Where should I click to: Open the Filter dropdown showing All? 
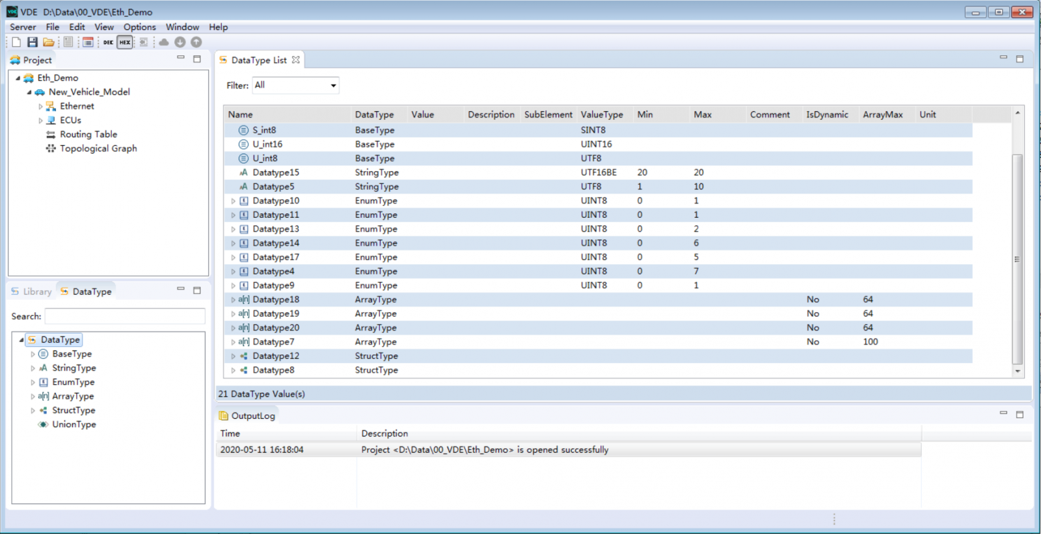pyautogui.click(x=296, y=85)
